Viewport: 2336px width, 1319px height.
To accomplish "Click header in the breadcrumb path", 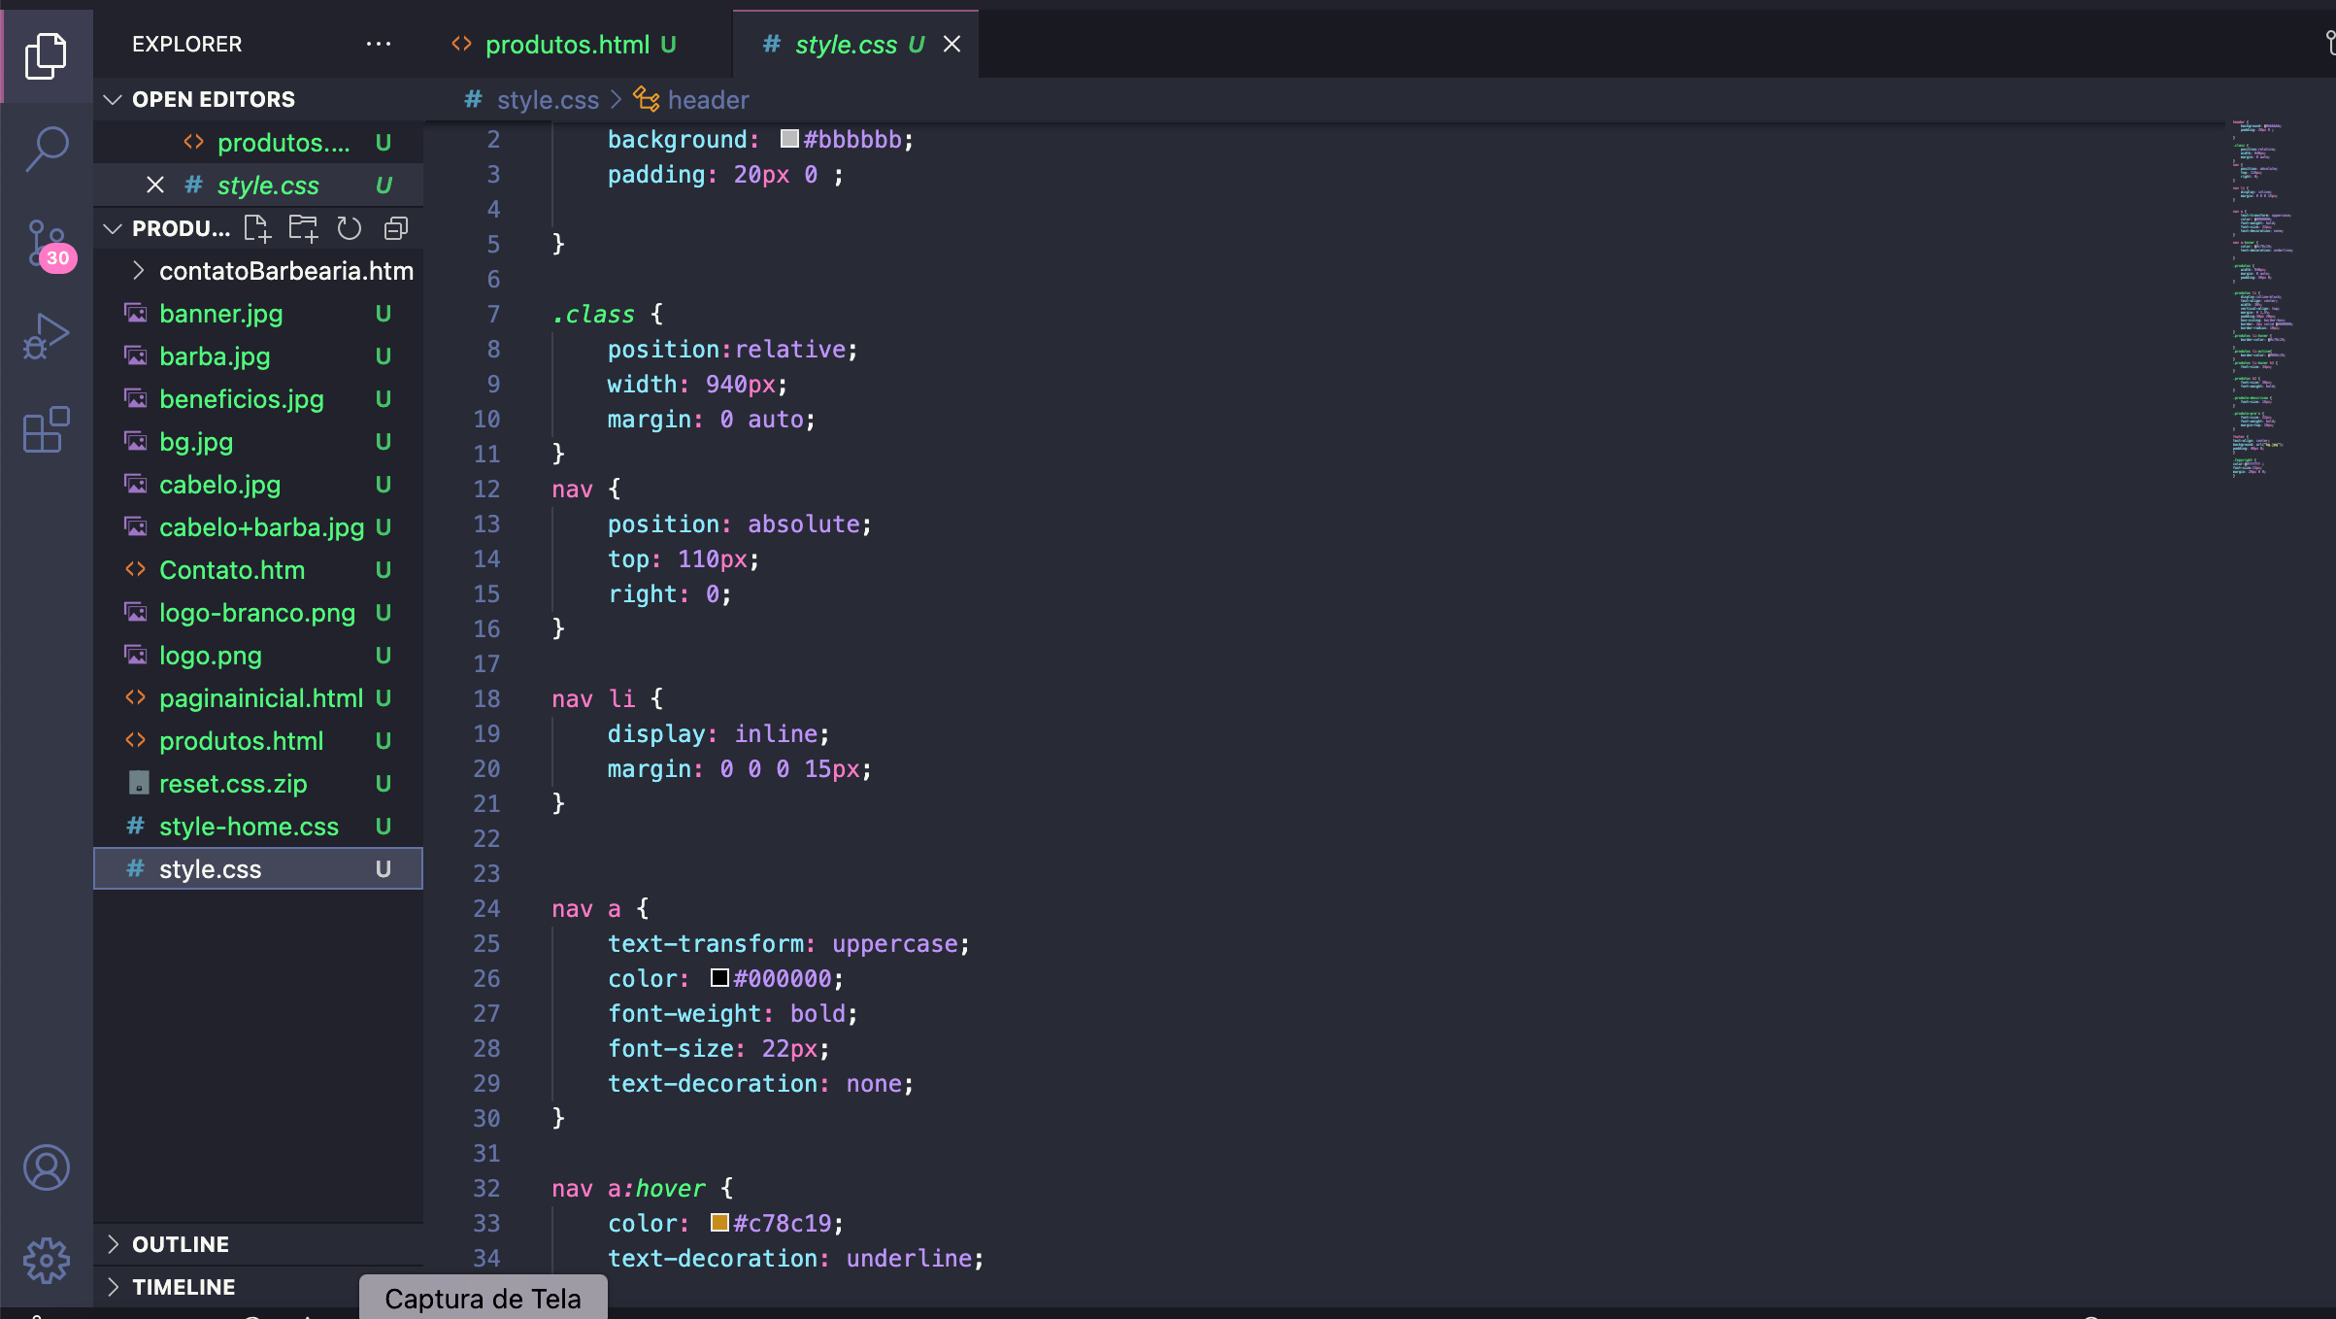I will tap(708, 99).
